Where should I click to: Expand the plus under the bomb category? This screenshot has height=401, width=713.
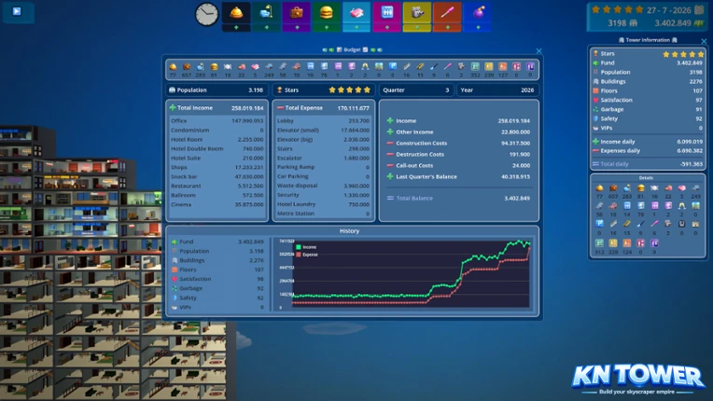coord(478,28)
